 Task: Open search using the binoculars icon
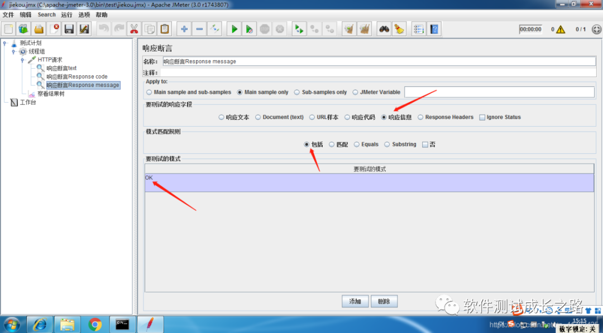pos(384,29)
